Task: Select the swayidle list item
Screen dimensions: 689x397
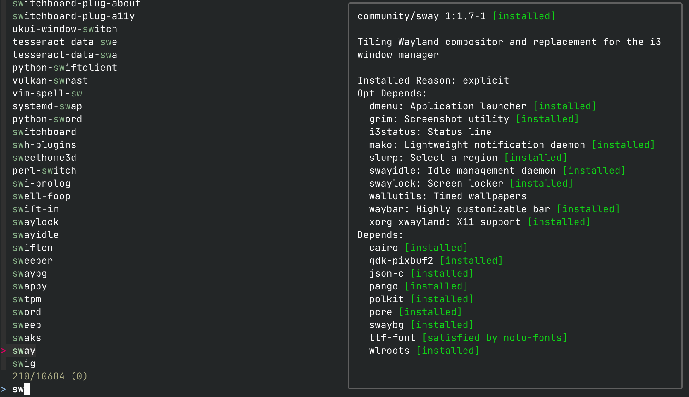Action: pyautogui.click(x=35, y=235)
